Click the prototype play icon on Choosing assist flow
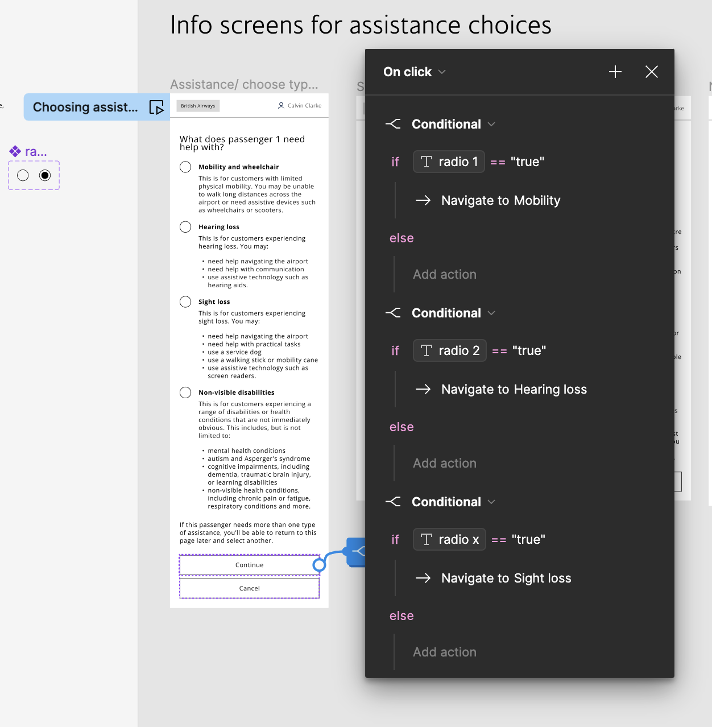This screenshot has width=712, height=727. coord(156,107)
